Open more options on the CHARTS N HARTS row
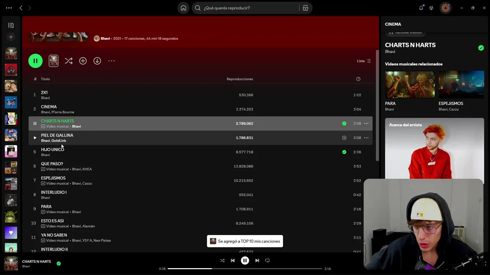This screenshot has width=490, height=275. coord(366,123)
